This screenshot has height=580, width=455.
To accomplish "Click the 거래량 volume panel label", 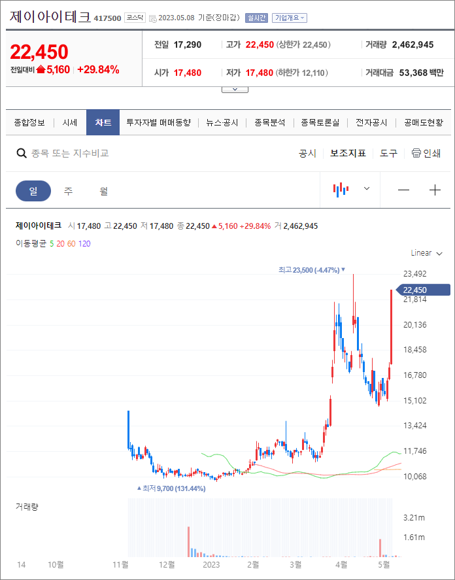I will tap(27, 507).
